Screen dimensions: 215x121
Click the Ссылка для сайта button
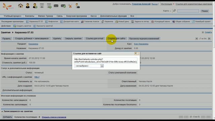[117, 39]
